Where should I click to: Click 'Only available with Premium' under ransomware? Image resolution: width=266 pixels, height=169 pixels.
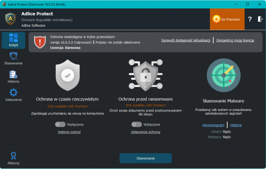(x=146, y=105)
